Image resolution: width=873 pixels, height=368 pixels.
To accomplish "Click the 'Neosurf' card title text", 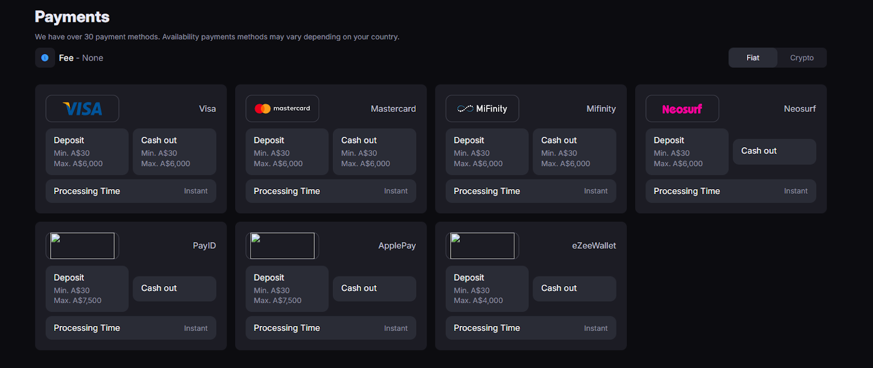I will (800, 109).
